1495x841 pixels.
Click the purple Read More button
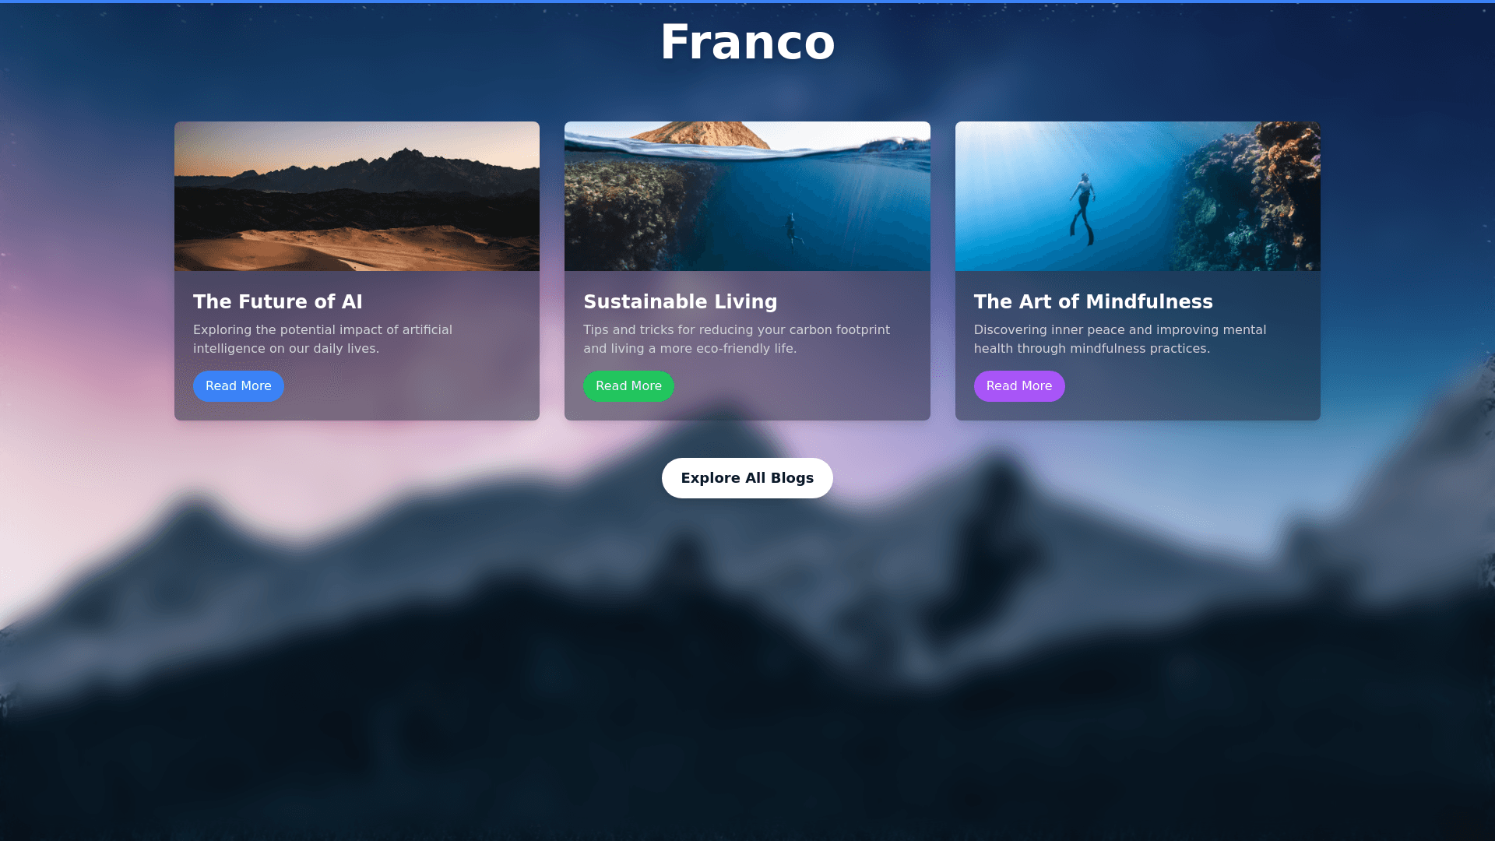point(1019,386)
